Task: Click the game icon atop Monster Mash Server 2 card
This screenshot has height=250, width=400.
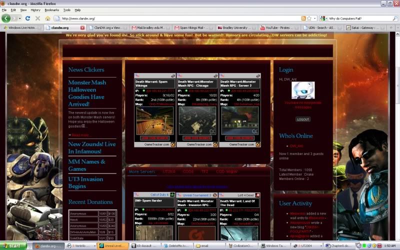Action: coord(258,76)
